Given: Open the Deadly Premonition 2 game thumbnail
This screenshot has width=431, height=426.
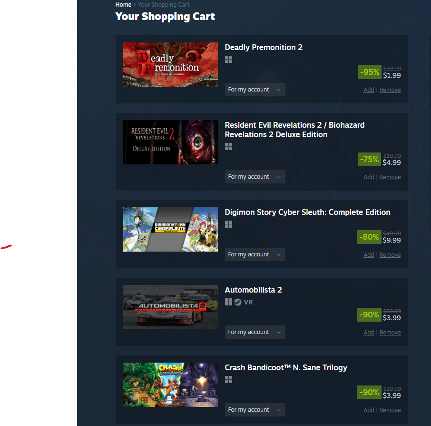Looking at the screenshot, I should click(170, 64).
